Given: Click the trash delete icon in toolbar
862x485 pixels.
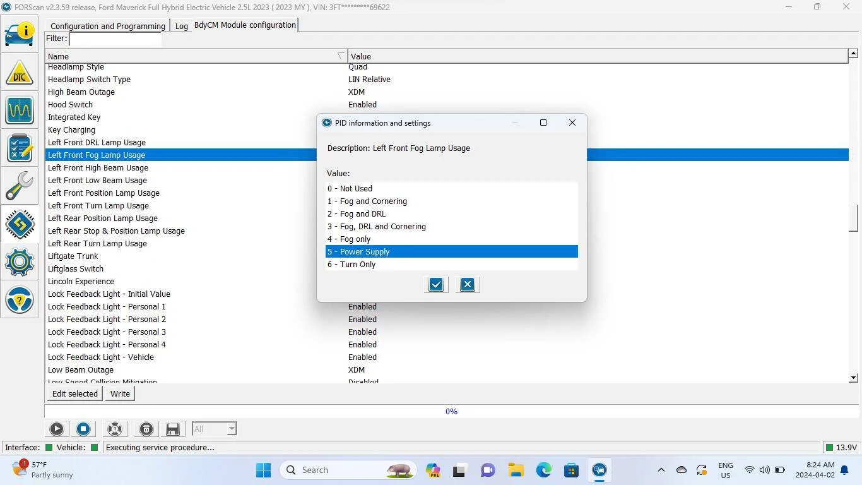Looking at the screenshot, I should coord(146,429).
